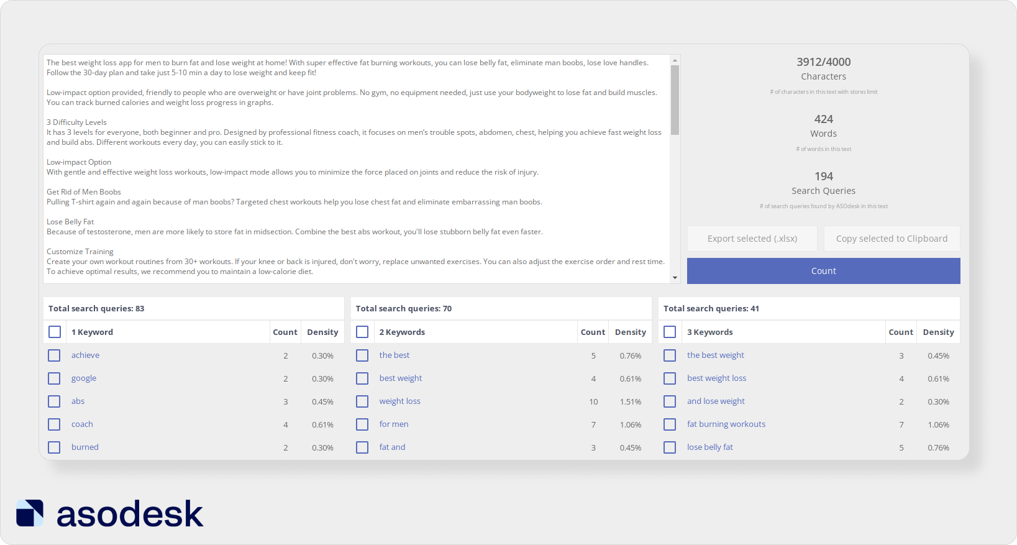Select all in the 2 Keywords column

[362, 332]
